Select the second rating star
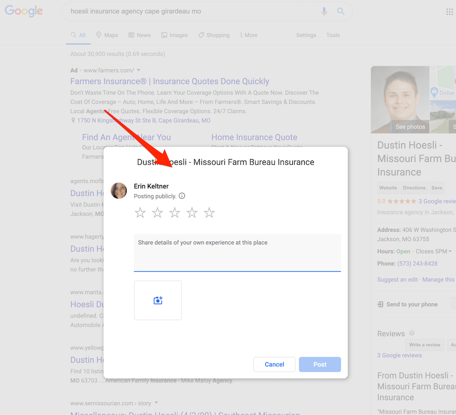Screen dimensions: 456x415 coord(157,213)
